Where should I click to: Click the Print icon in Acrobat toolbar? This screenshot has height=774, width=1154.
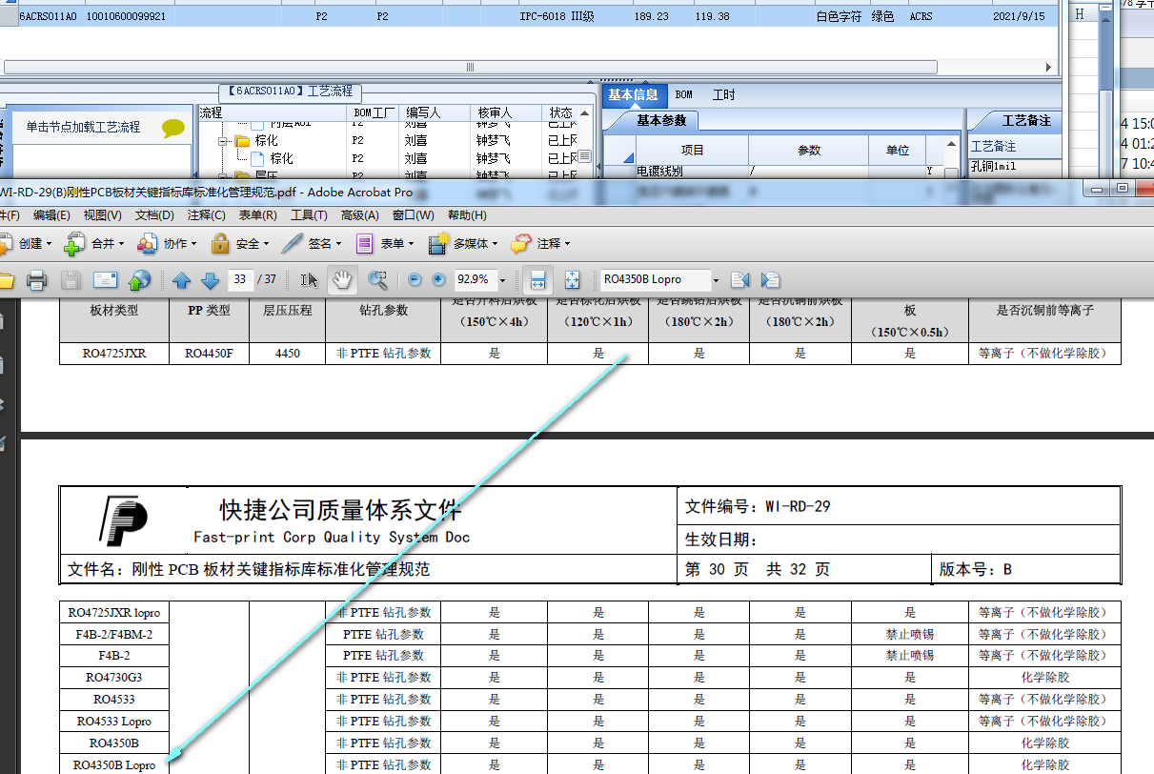(37, 279)
